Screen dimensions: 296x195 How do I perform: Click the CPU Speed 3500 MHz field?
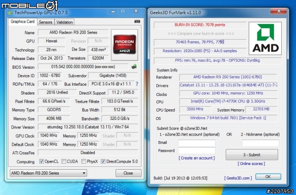195,109
